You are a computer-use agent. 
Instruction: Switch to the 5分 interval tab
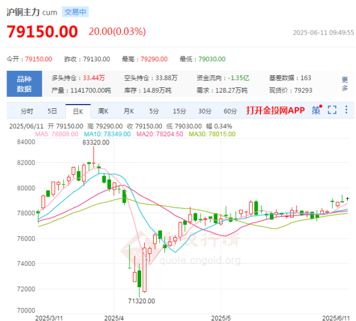[154, 111]
